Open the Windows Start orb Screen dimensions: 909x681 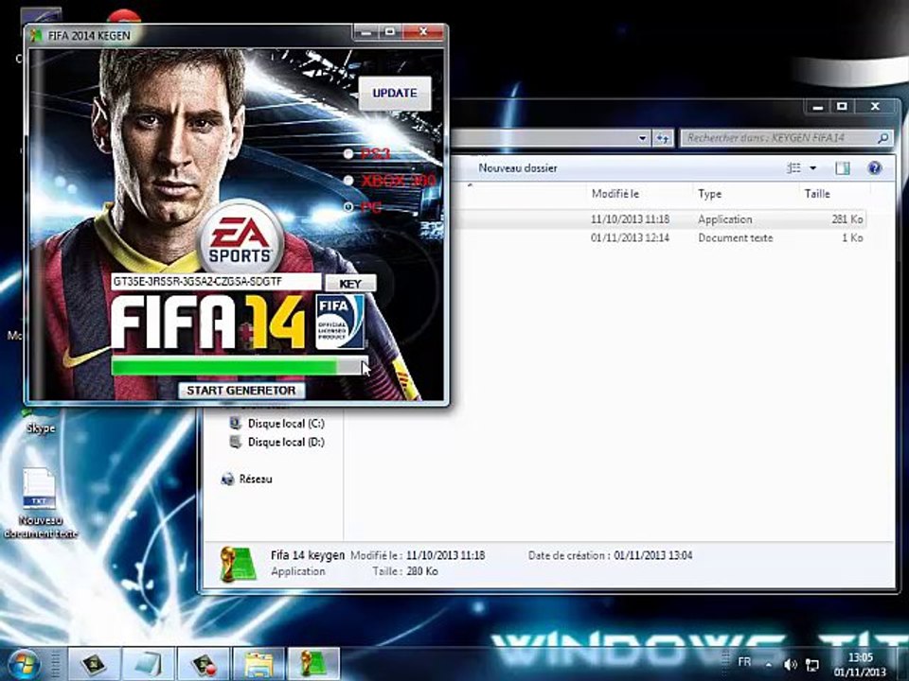25,664
